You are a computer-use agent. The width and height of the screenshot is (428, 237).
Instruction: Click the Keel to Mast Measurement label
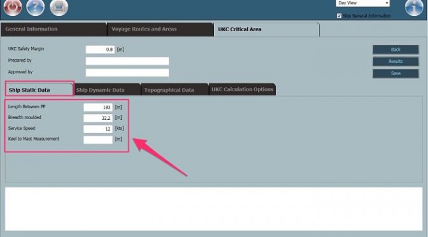pos(34,139)
